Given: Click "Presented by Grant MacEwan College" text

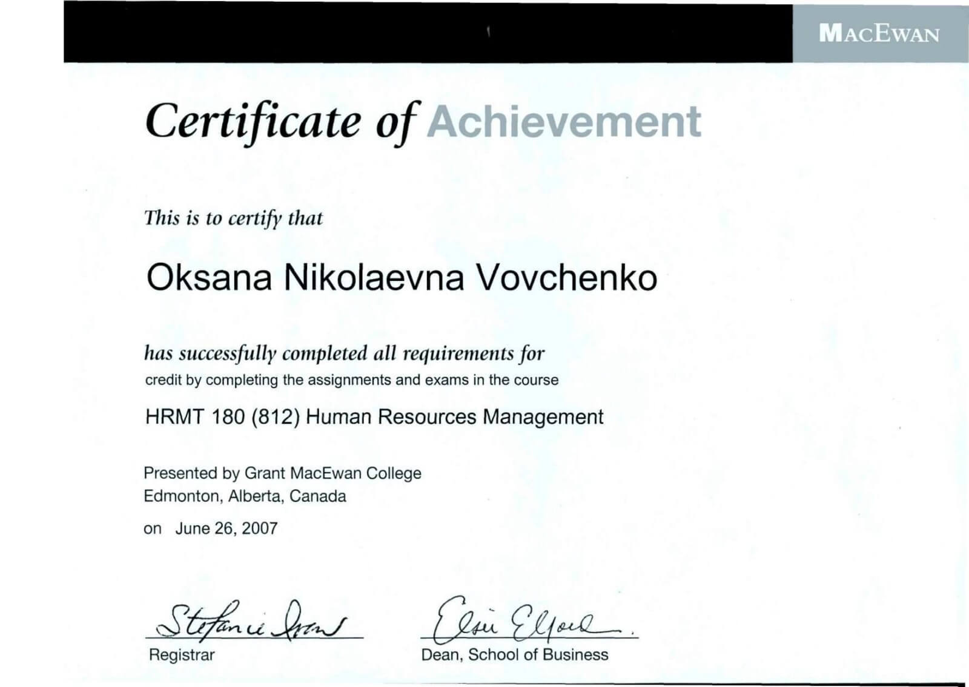Looking at the screenshot, I should (282, 473).
